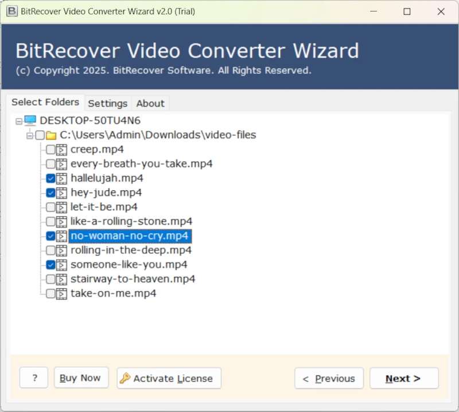Collapse the DESKTOP-50TU4N6 tree node
The image size is (459, 412).
(x=19, y=121)
